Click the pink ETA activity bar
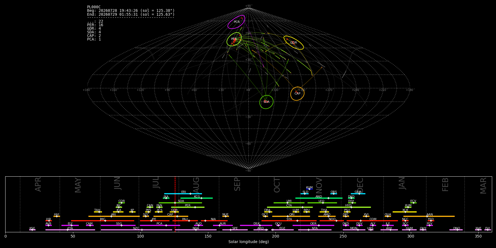Screen dimensions: 496x248 pyautogui.click(x=70, y=230)
